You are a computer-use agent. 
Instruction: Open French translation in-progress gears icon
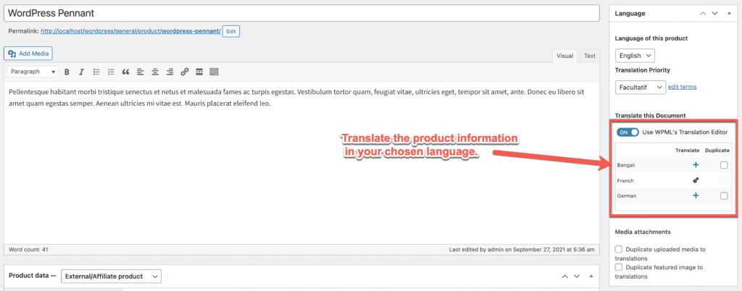696,180
